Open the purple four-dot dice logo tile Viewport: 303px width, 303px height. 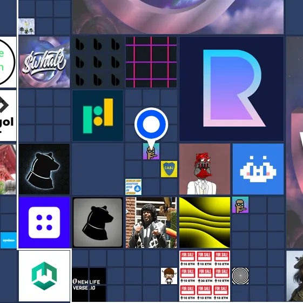click(44, 223)
